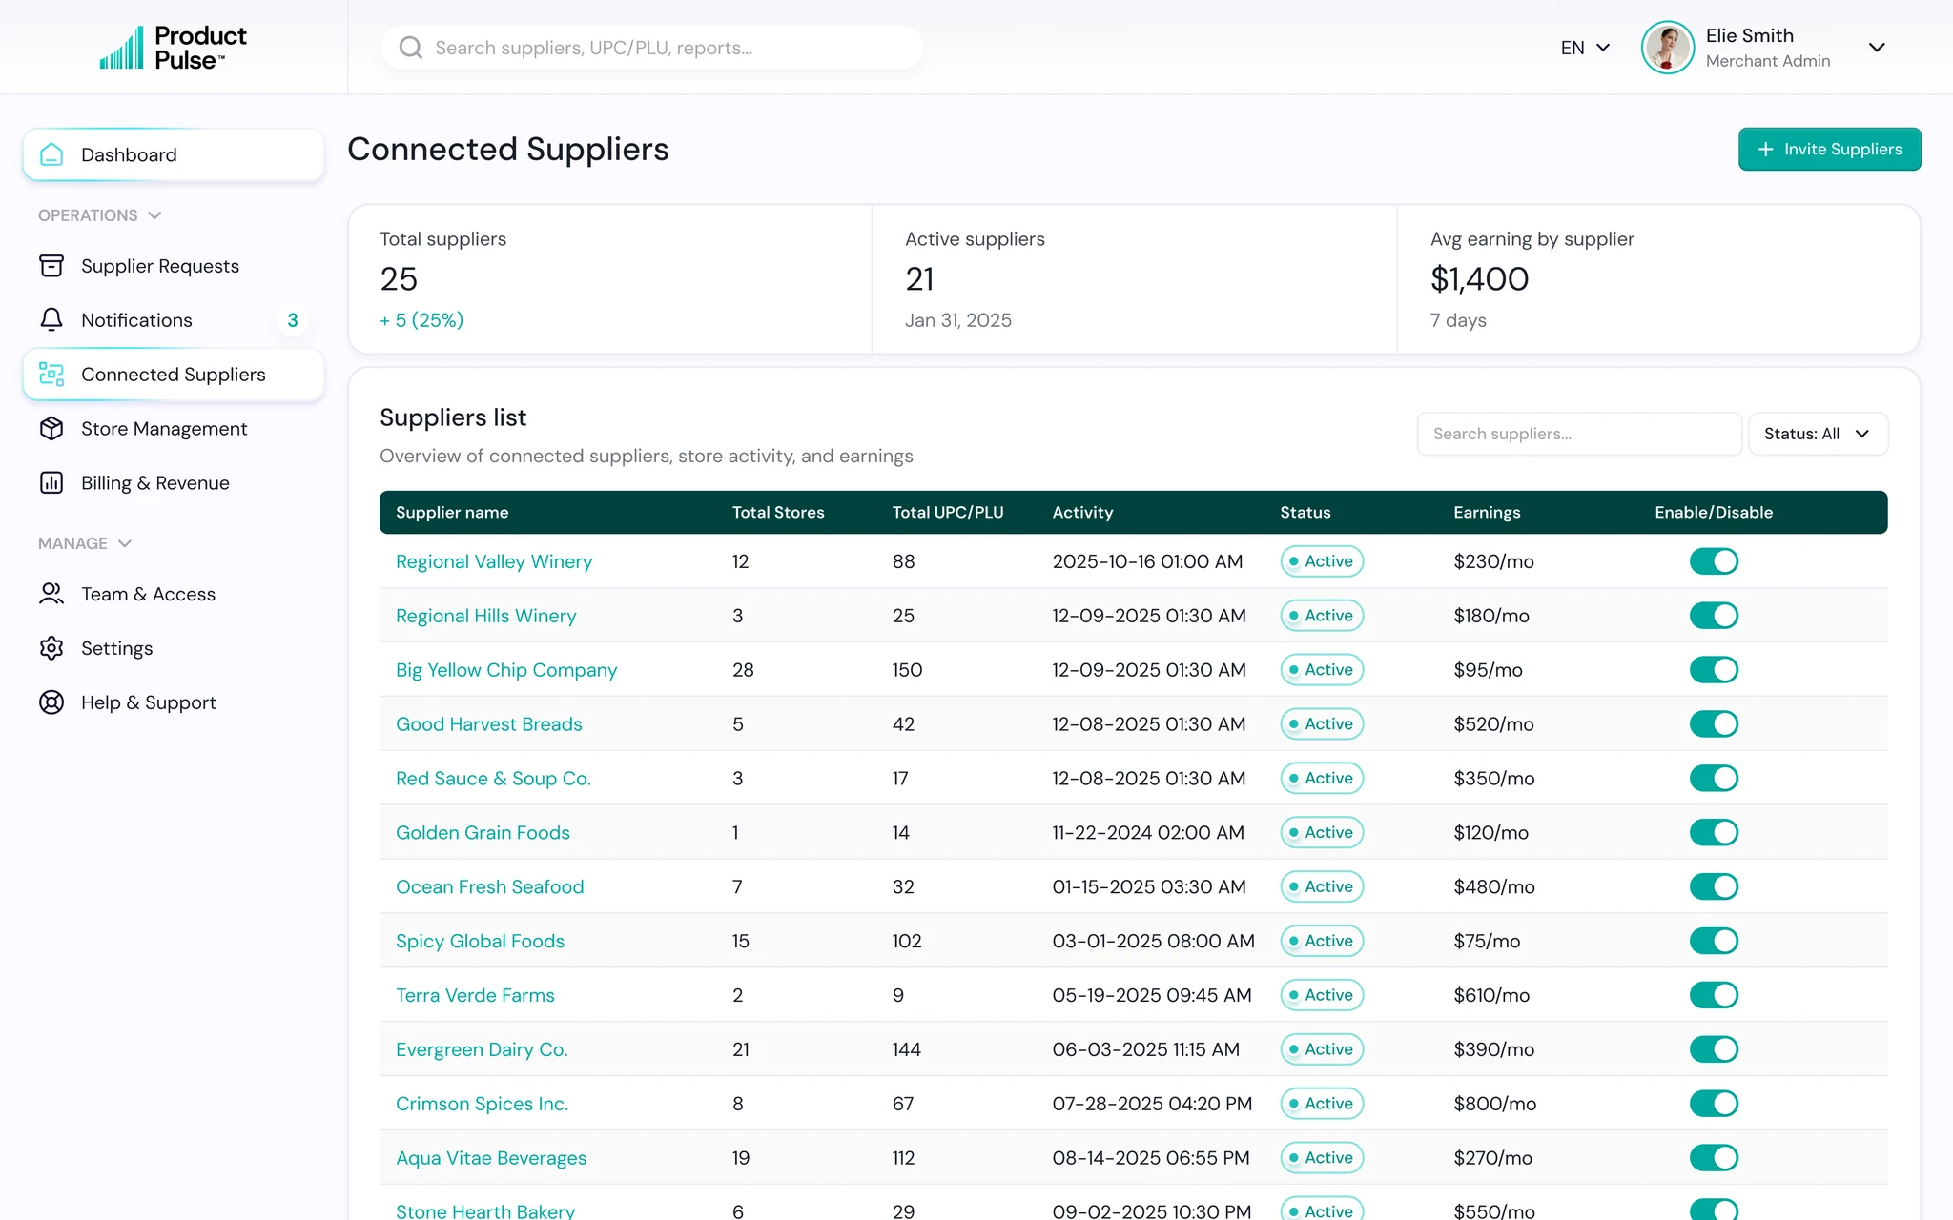
Task: Open Dashboard in the sidebar
Action: pyautogui.click(x=174, y=154)
